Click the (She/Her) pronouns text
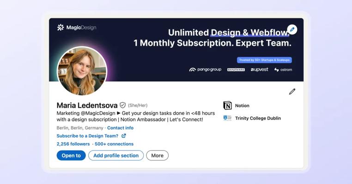This screenshot has height=184, width=352. pos(138,105)
